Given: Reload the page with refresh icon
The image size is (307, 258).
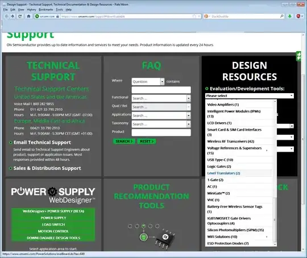Looking at the screenshot, I should (x=20, y=16).
